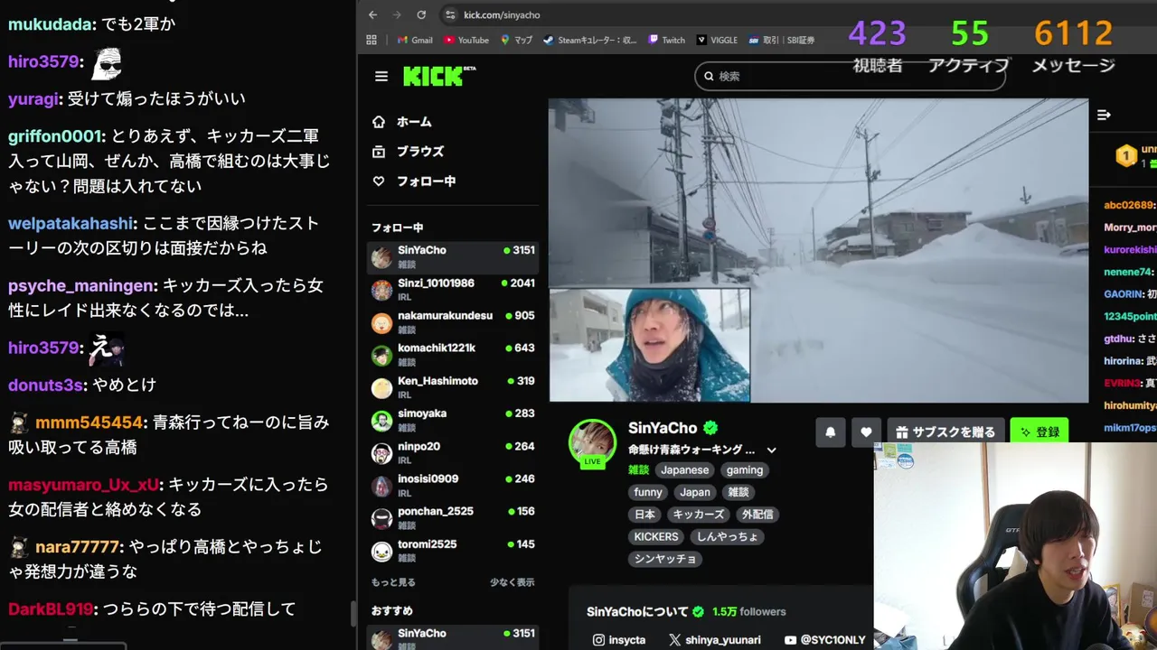Viewport: 1157px width, 650px height.
Task: Open the Steam curator bookmark
Action: pyautogui.click(x=590, y=40)
